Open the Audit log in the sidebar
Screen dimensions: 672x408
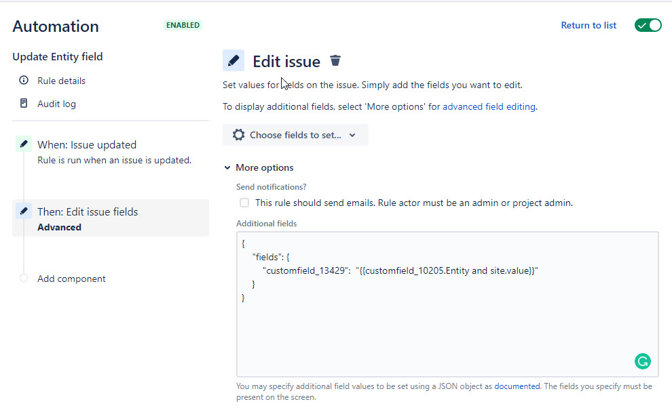point(56,104)
